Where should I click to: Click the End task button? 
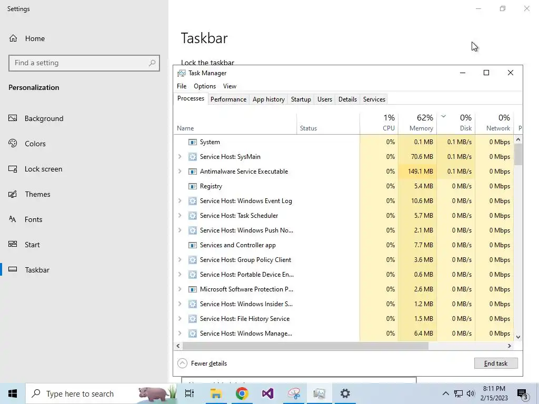496,363
